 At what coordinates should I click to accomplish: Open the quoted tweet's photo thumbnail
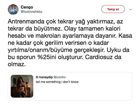[x=22, y=86]
